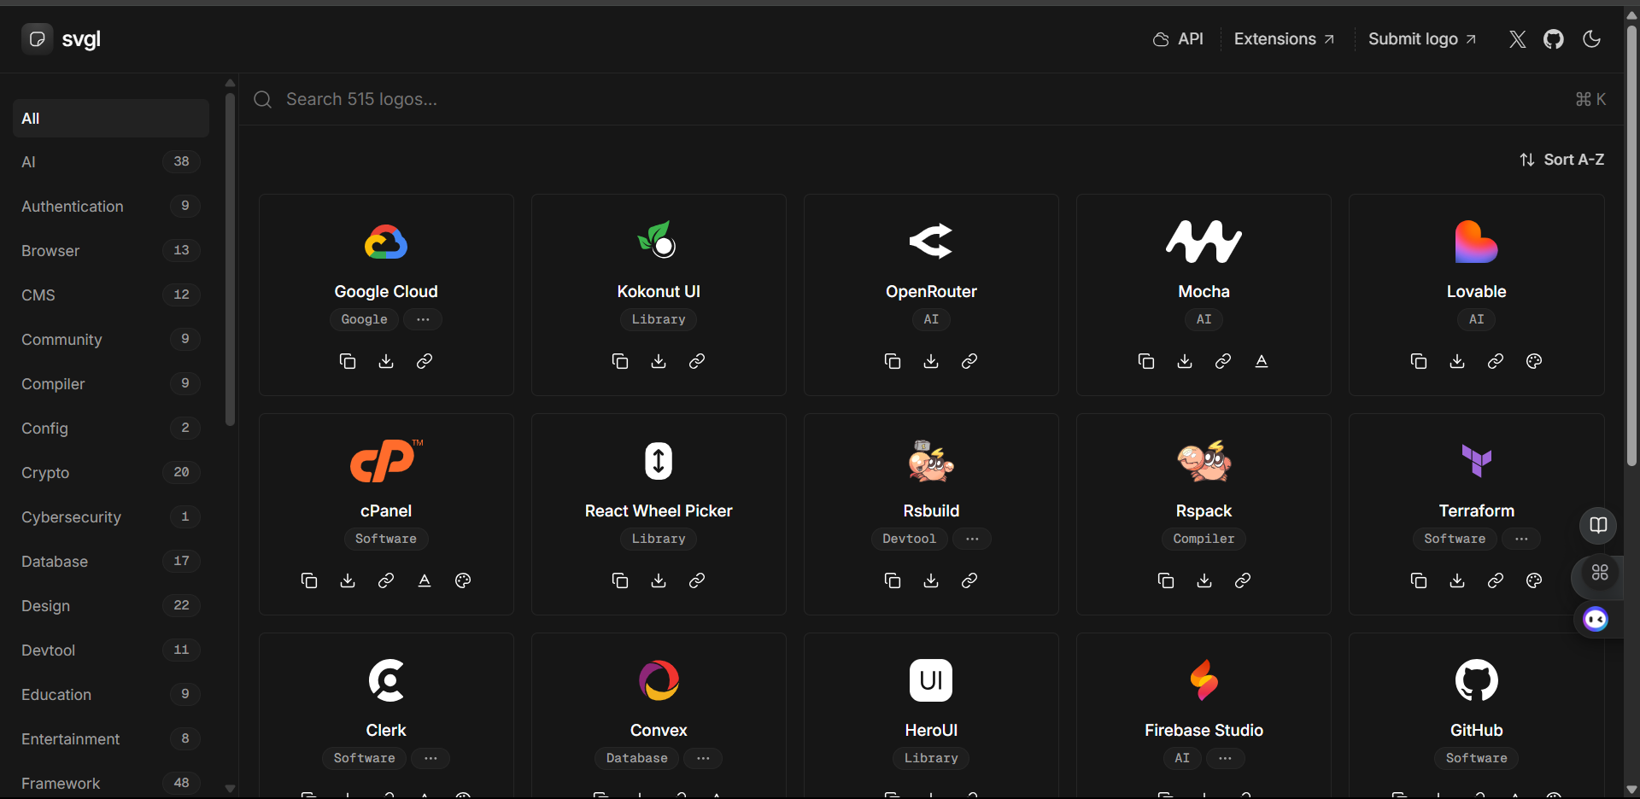Open the Submit logo link

1422,39
